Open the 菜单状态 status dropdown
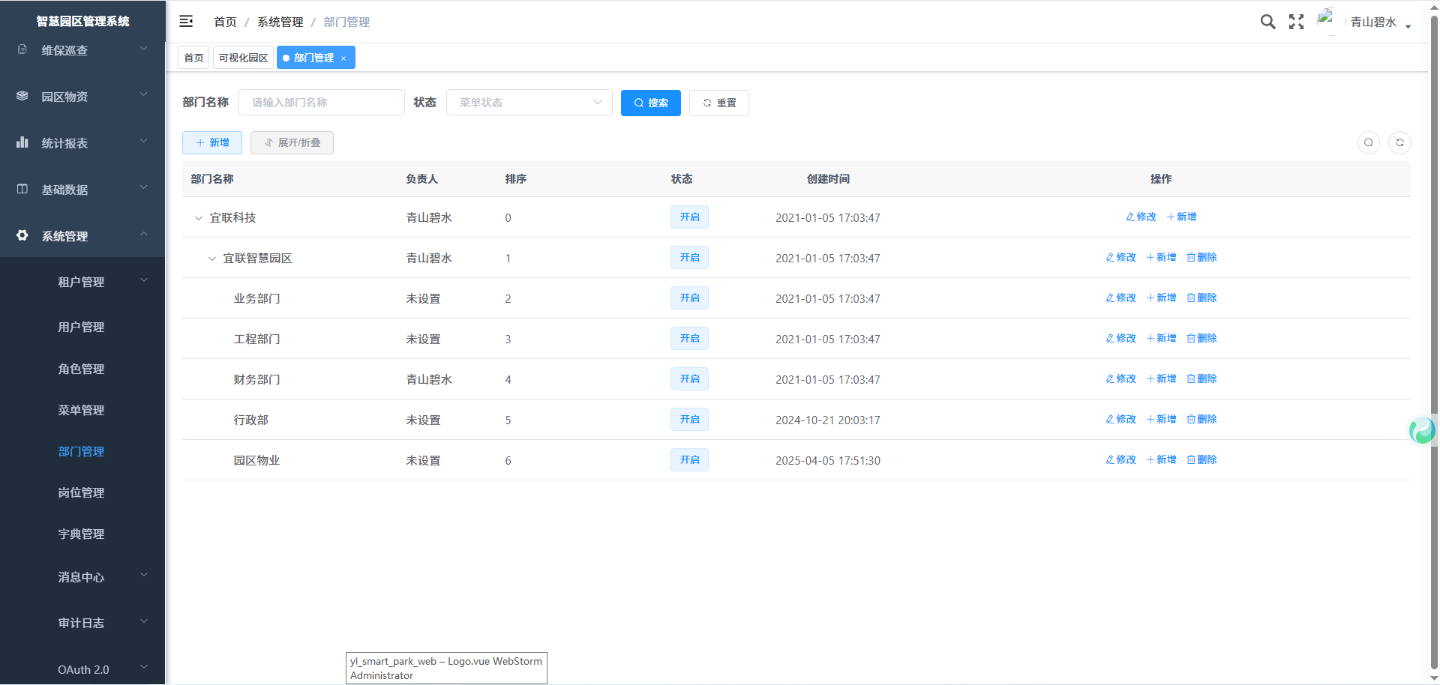This screenshot has height=685, width=1440. click(x=529, y=103)
